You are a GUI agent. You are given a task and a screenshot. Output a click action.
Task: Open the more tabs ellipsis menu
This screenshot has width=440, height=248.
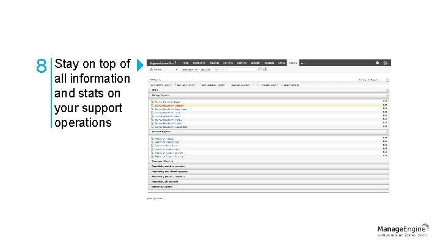(x=302, y=63)
